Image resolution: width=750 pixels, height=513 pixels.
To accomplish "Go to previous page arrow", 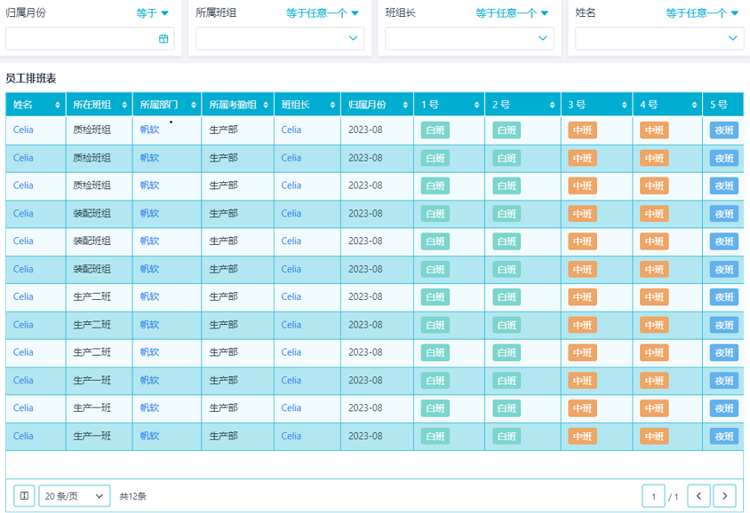I will coord(698,496).
